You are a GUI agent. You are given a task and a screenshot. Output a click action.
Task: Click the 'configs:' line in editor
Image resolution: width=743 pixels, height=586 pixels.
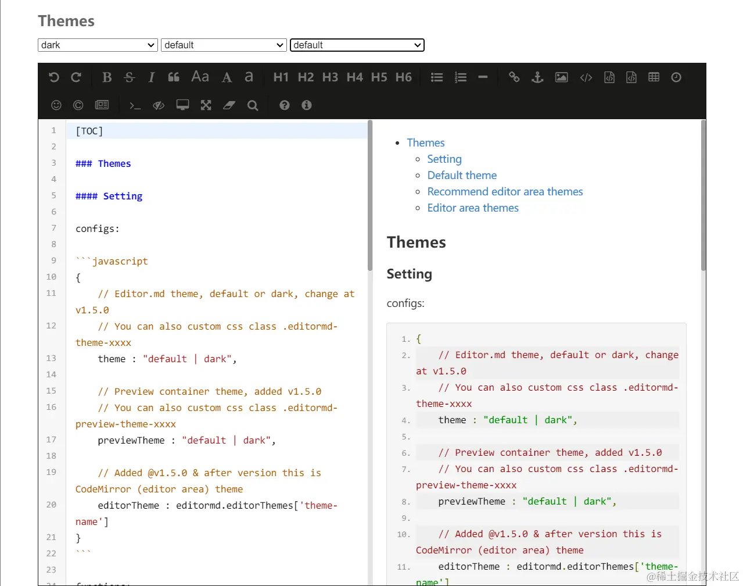pyautogui.click(x=98, y=228)
